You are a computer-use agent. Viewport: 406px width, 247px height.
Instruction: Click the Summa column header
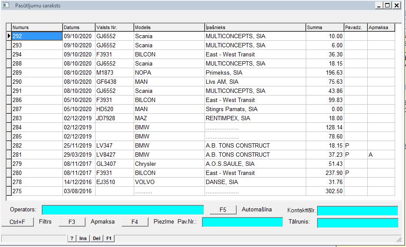pyautogui.click(x=325, y=27)
